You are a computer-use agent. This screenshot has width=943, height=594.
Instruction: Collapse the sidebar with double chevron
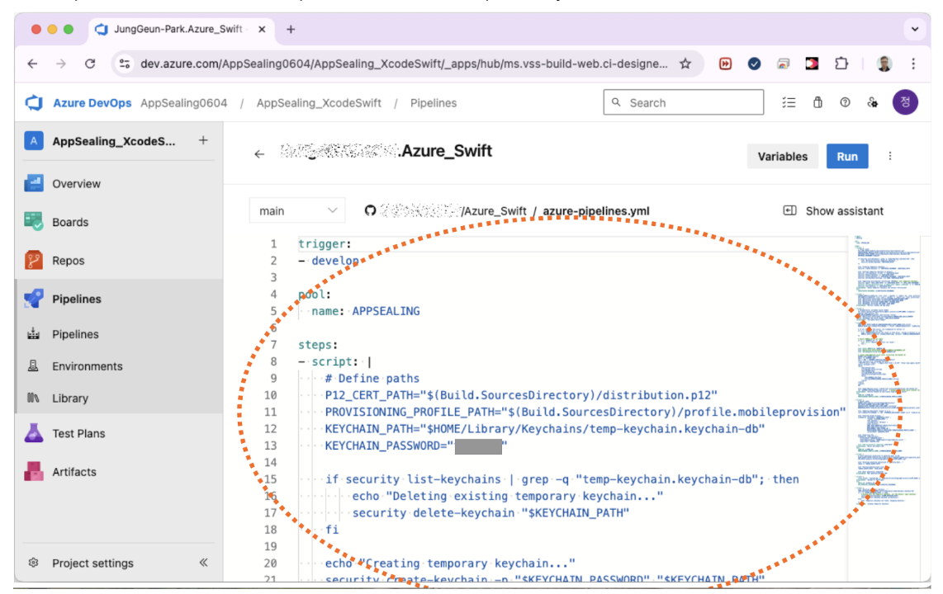point(203,563)
